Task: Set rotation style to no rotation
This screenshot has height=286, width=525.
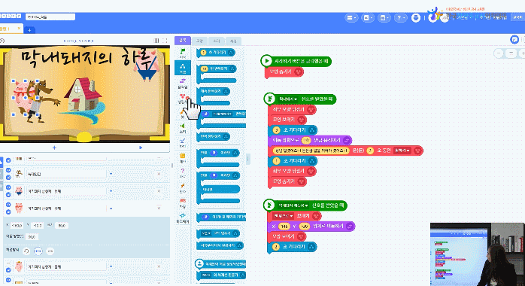Action: tap(50, 251)
